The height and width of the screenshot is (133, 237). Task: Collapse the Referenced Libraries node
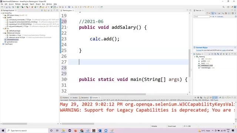[x=3, y=33]
